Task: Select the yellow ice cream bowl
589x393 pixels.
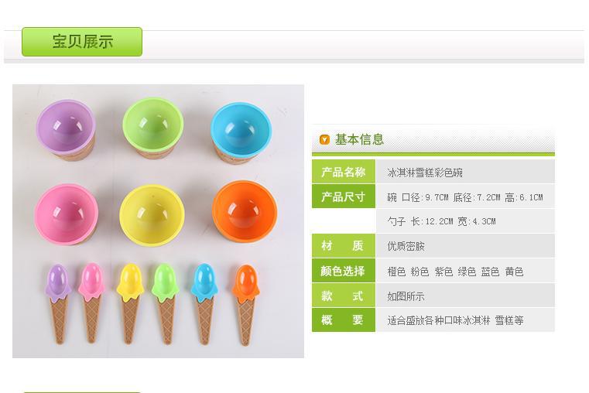Action: point(152,215)
